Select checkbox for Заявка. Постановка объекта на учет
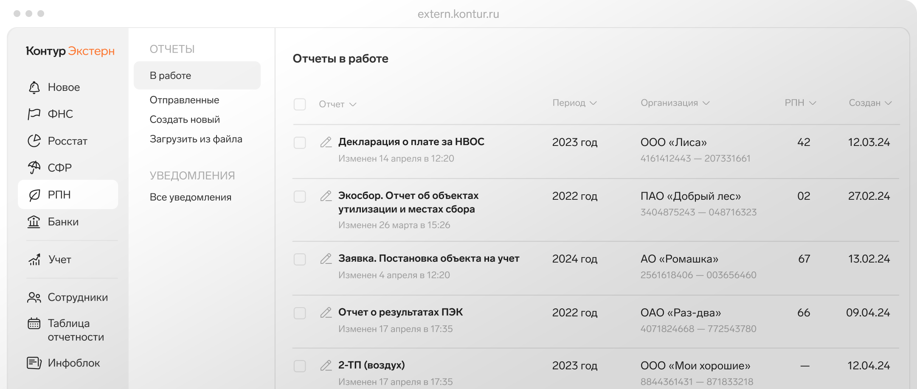 pyautogui.click(x=300, y=259)
